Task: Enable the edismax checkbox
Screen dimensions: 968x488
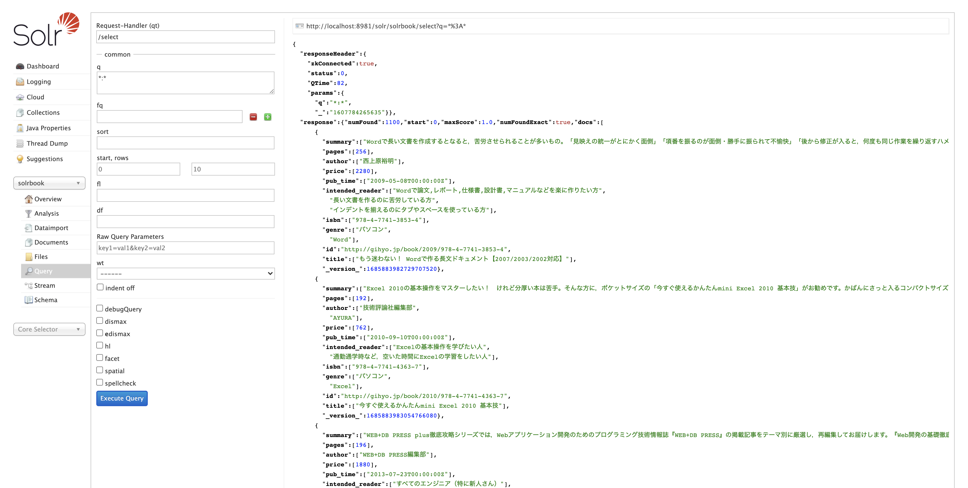Action: click(x=100, y=333)
